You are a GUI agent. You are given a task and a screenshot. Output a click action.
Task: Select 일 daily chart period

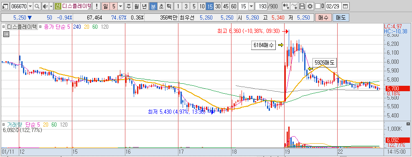[105, 6]
